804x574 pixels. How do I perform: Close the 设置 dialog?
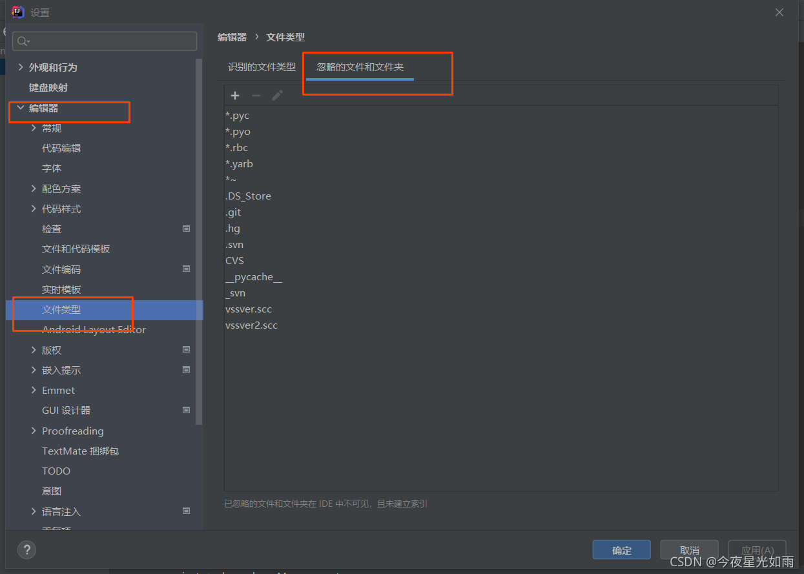click(779, 12)
